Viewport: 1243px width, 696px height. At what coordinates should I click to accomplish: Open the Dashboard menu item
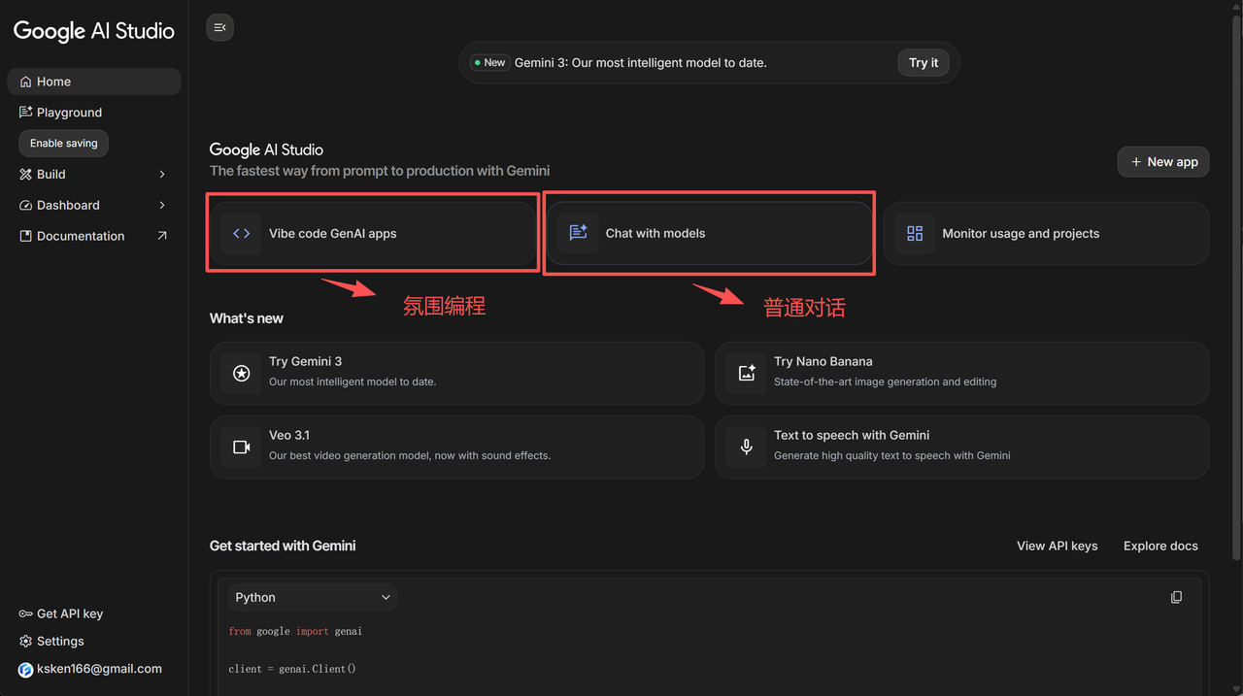tap(94, 206)
